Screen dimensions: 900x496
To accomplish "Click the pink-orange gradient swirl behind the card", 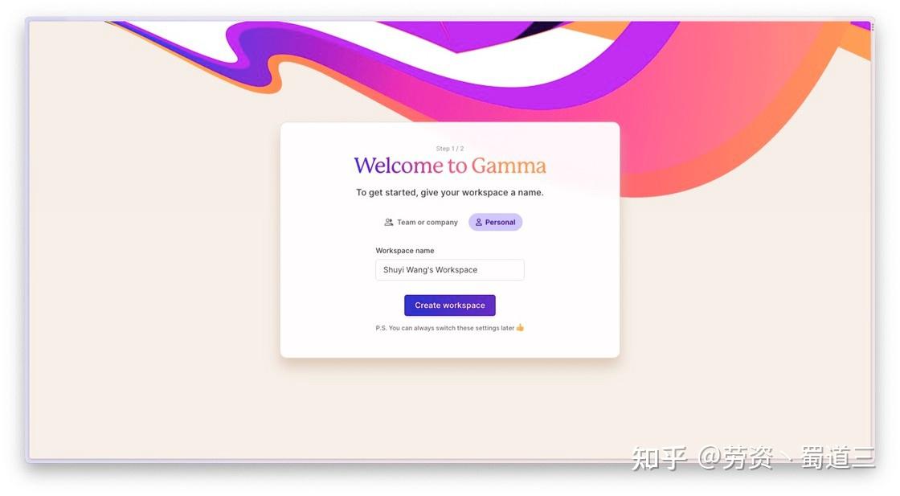I will point(718,115).
